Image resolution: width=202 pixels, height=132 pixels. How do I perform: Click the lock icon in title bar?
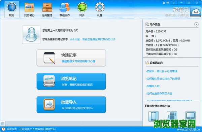[x=164, y=3]
